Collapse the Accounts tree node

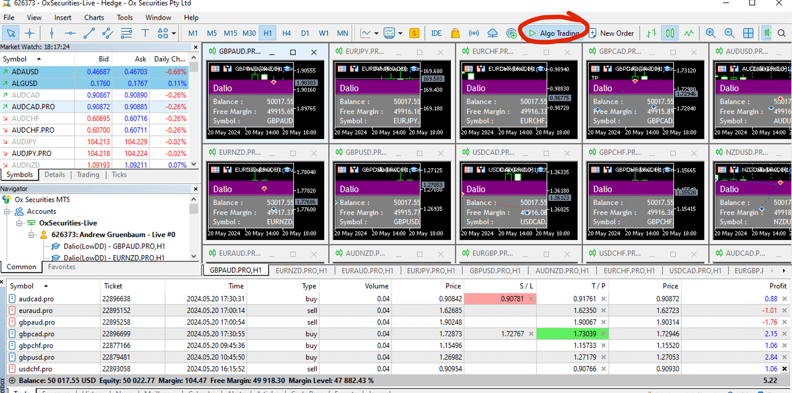pyautogui.click(x=7, y=211)
